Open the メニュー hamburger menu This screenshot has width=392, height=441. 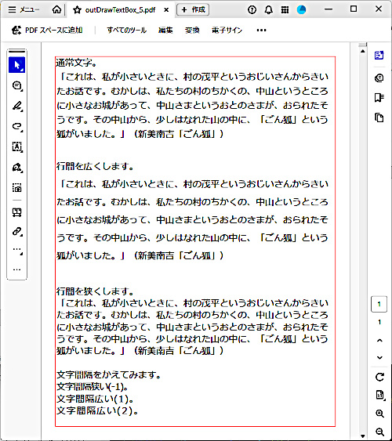pyautogui.click(x=24, y=9)
